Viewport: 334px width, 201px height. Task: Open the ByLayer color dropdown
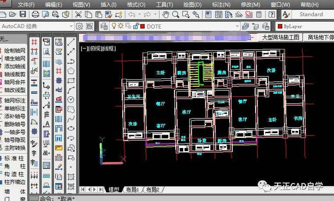pos(304,26)
